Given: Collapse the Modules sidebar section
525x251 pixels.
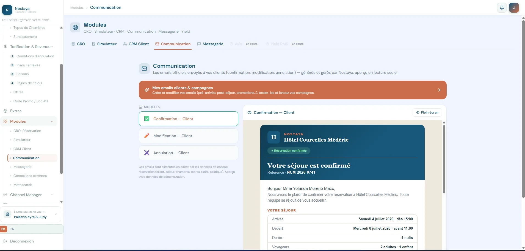Looking at the screenshot, I should (x=52, y=121).
